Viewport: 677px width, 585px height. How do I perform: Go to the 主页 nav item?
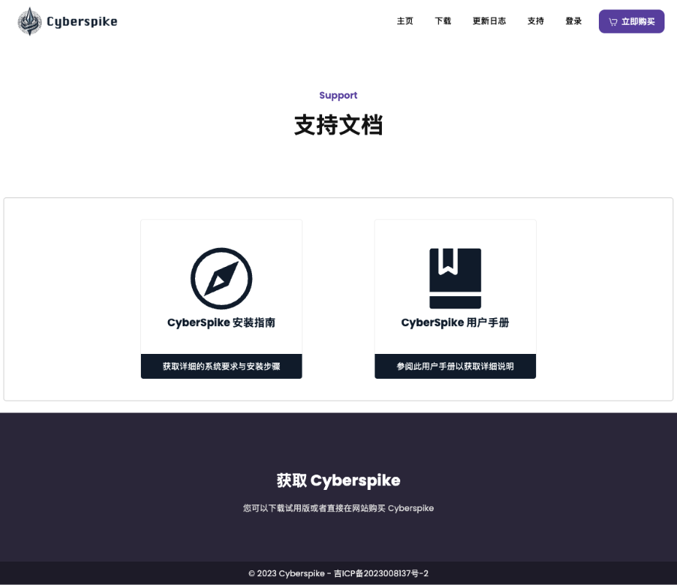pos(405,21)
